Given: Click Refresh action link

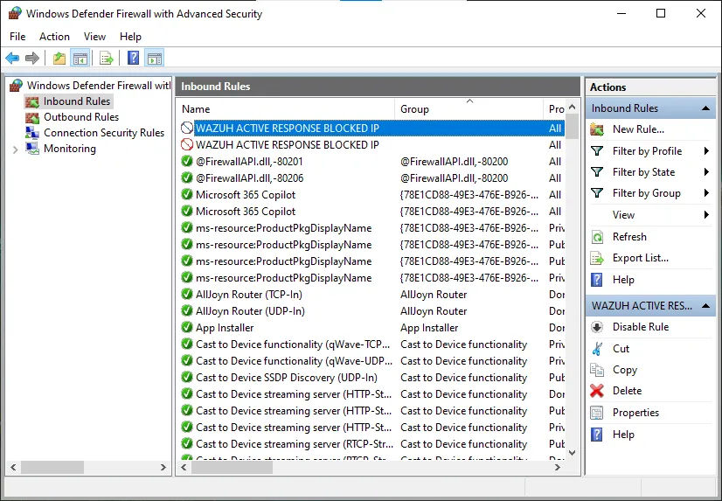Looking at the screenshot, I should pyautogui.click(x=629, y=237).
